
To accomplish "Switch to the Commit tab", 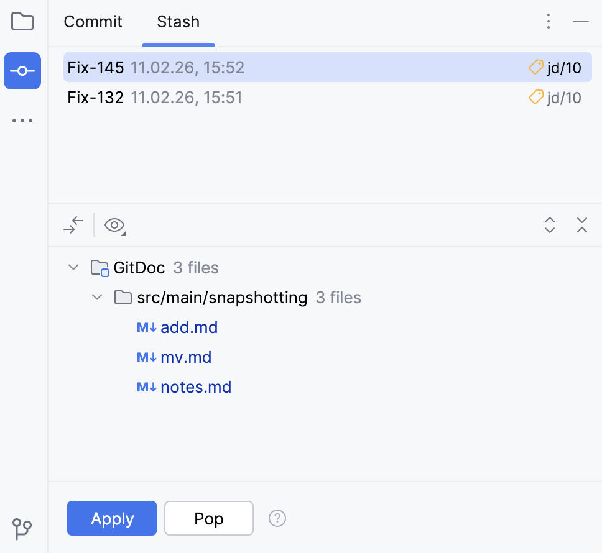I will 93,22.
